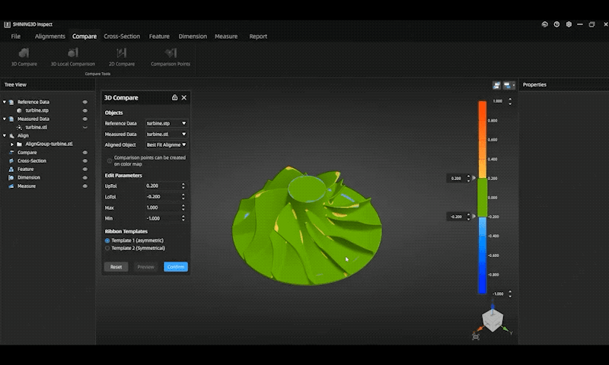Click the lock icon in 3D Compare panel
609x365 pixels.
174,98
